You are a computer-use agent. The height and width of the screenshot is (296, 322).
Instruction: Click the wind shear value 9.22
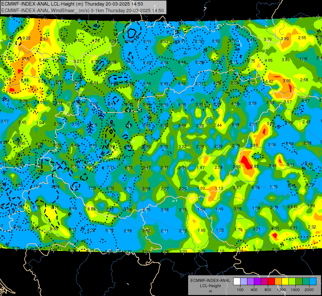(x=27, y=38)
